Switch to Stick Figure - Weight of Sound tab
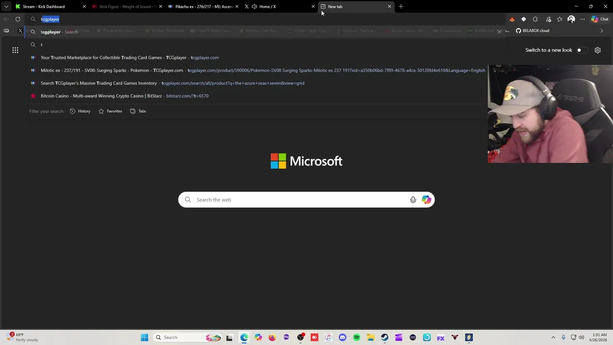Screen dimensions: 613x345 tap(126, 7)
